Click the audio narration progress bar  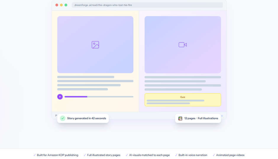click(x=99, y=97)
